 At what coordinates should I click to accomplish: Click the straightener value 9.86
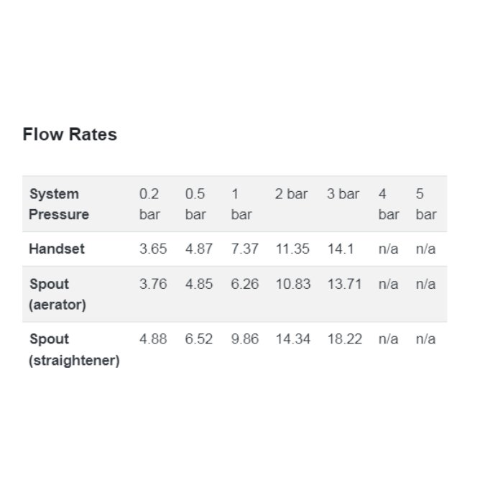245,339
